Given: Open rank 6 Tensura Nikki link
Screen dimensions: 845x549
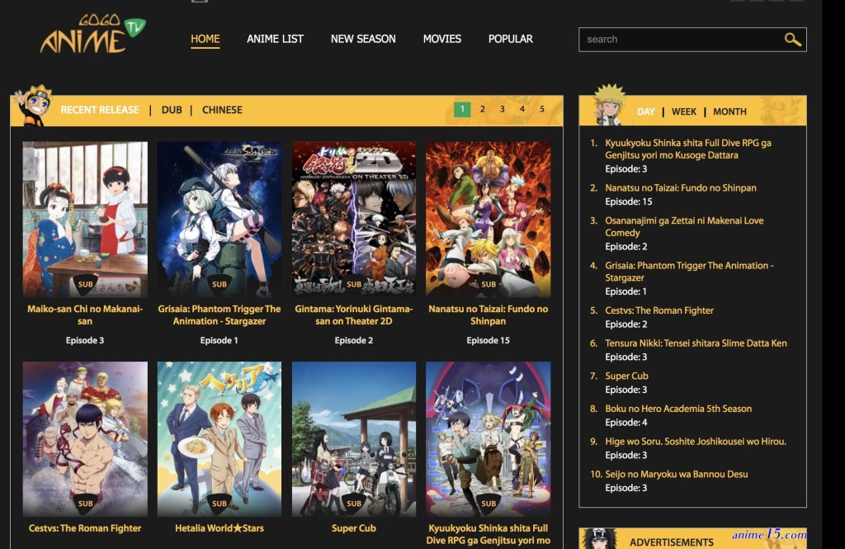Looking at the screenshot, I should pos(696,343).
